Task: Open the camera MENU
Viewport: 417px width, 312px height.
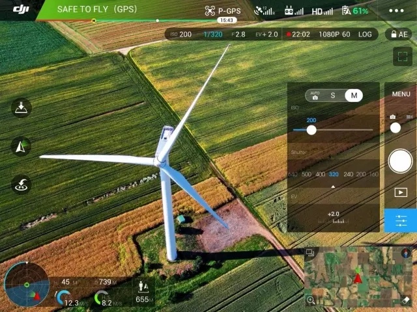Action: pyautogui.click(x=401, y=94)
